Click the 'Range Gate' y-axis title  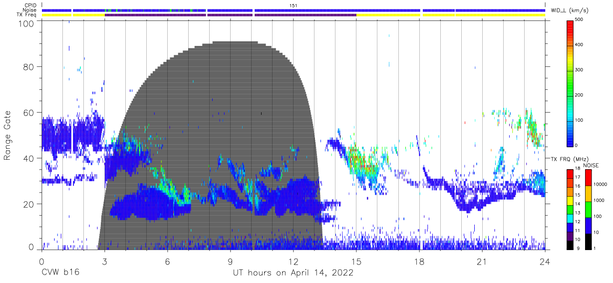tap(7, 135)
